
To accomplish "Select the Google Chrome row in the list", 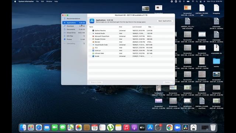I will (x=131, y=39).
